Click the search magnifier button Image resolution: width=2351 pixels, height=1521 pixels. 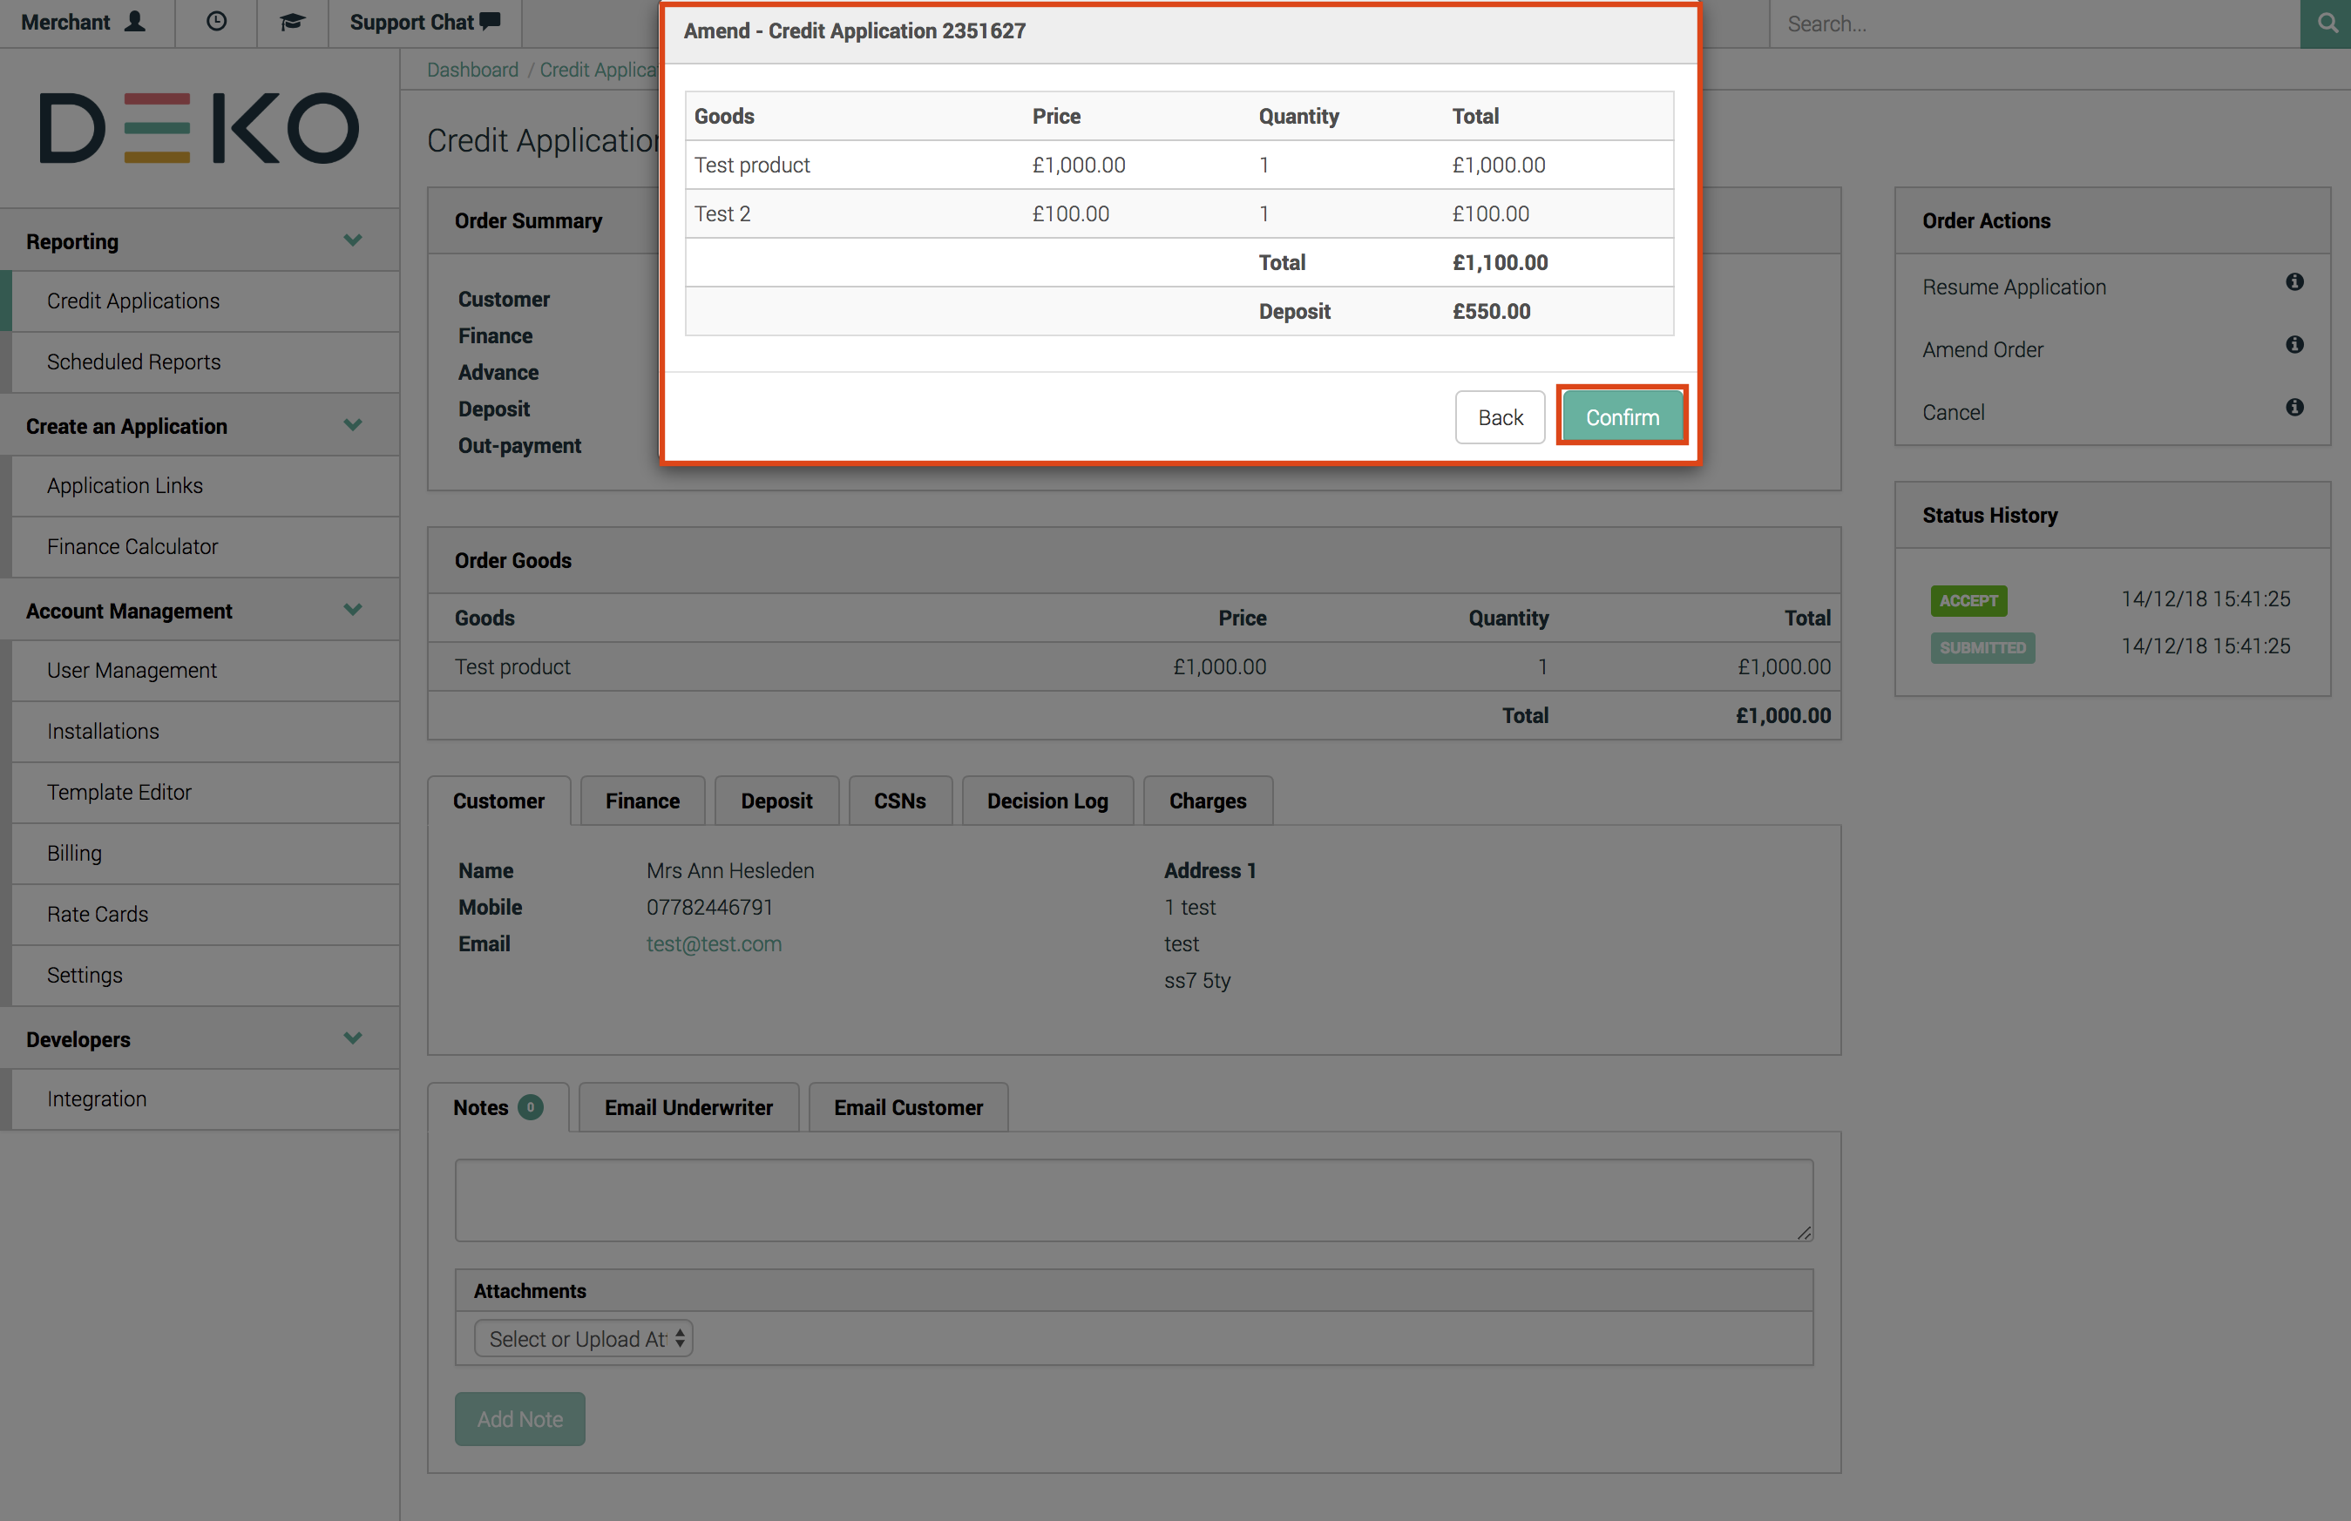point(2327,24)
